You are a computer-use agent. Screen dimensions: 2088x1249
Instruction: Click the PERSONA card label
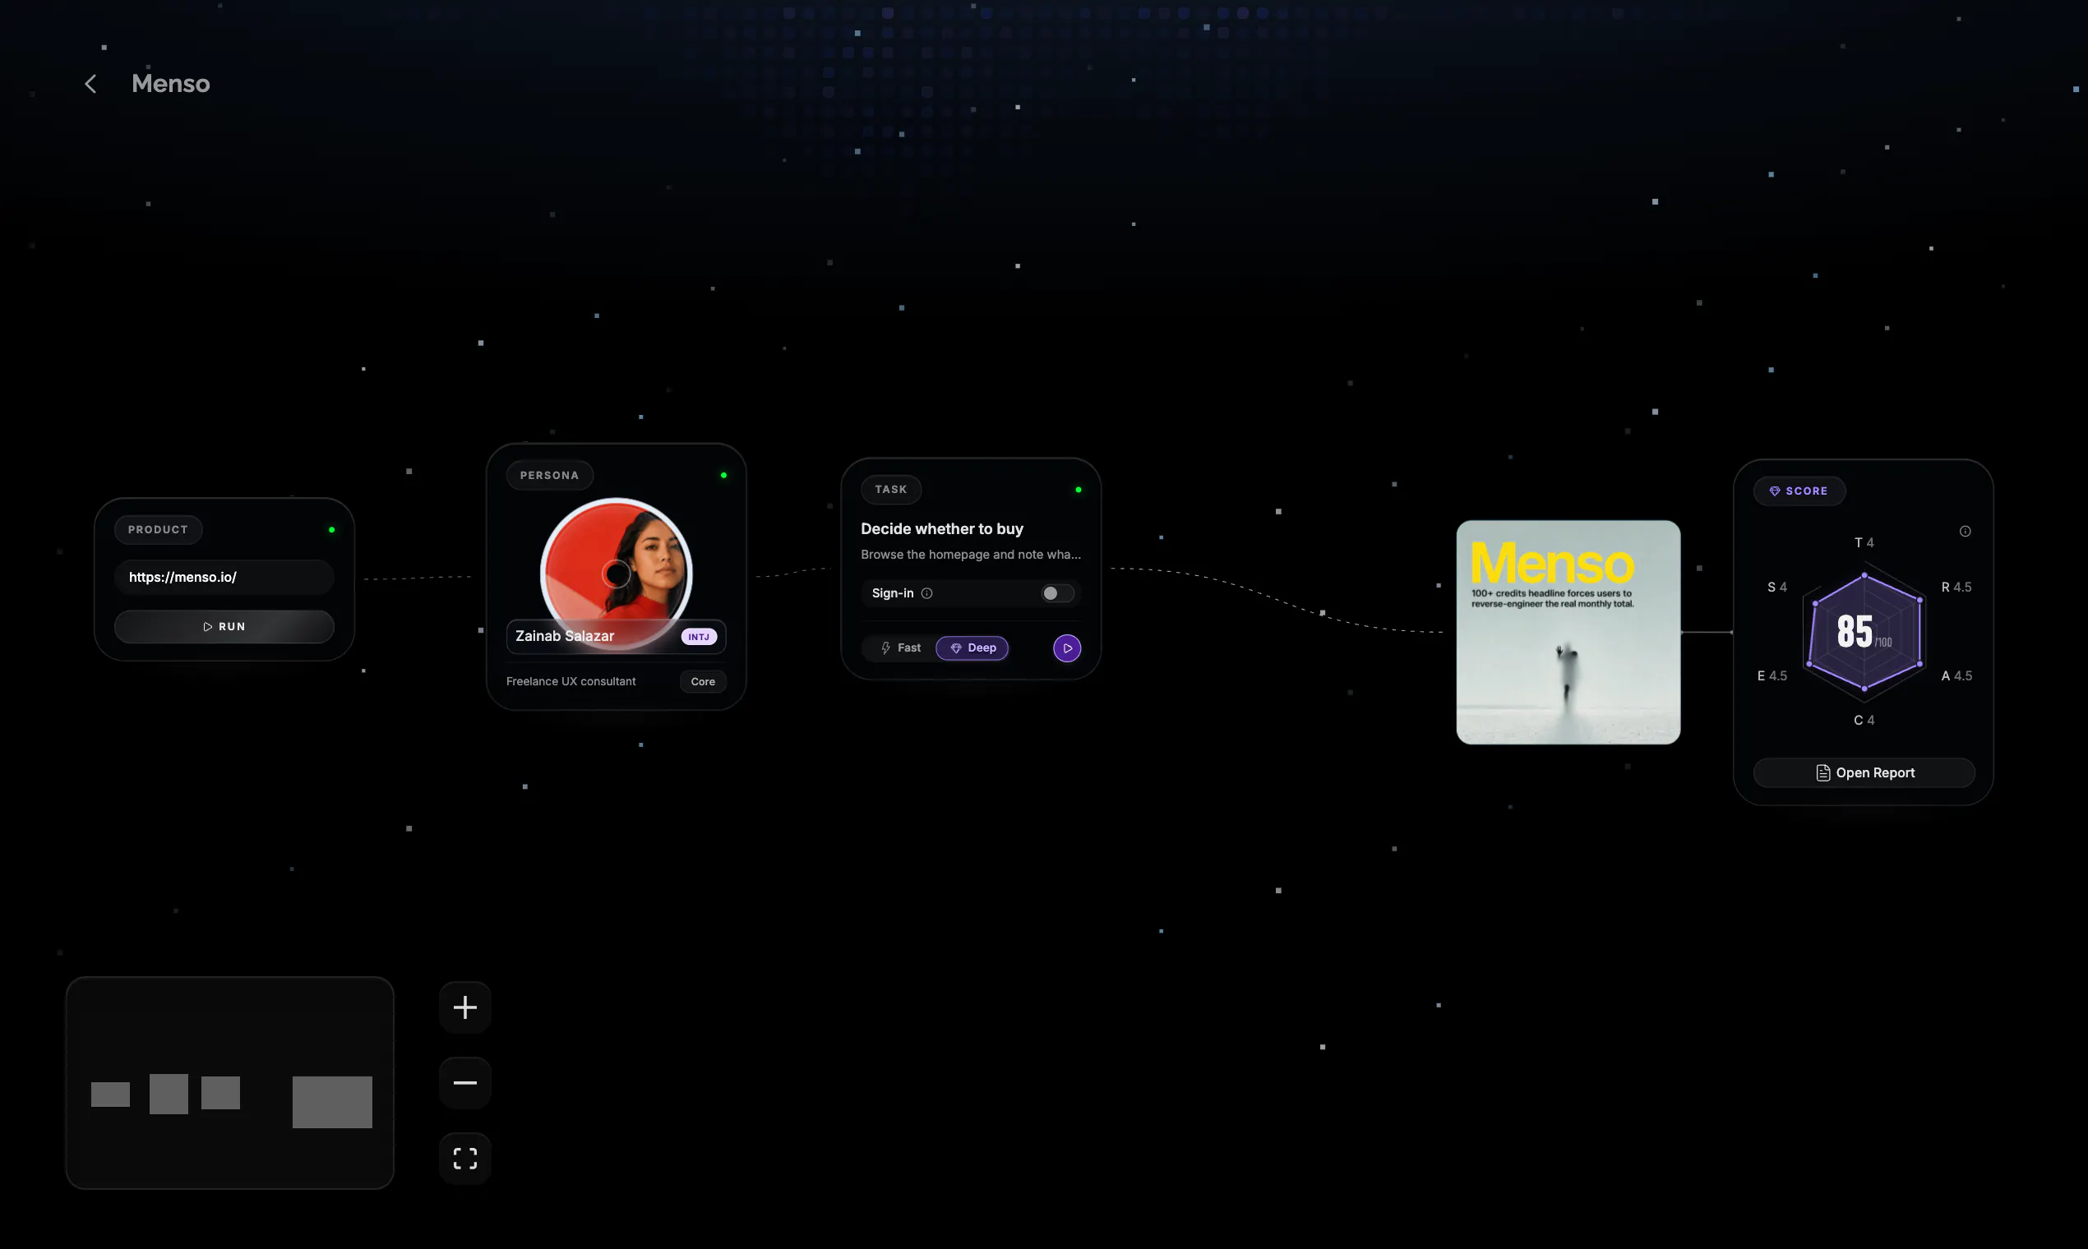coord(550,476)
